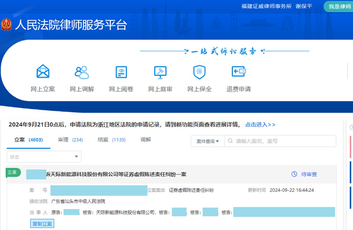The height and width of the screenshot is (230, 353).
Task: Click the case name/number search field
Action: click(x=280, y=141)
